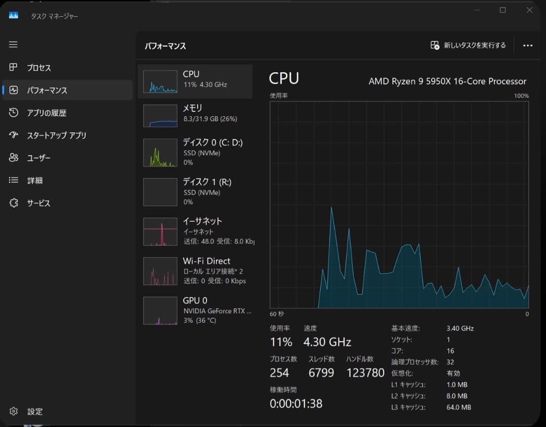Open the three-dot more options menu
The image size is (546, 427).
528,45
